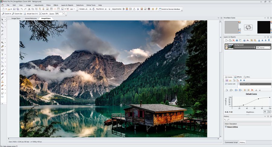The image size is (272, 147).
Task: Select the Crop tool in left toolbox
Action: click(2, 31)
